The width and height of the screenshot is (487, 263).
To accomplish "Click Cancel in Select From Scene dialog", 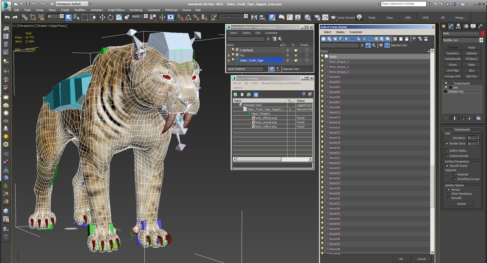I will (421, 259).
